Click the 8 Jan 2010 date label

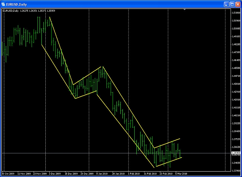102,174
